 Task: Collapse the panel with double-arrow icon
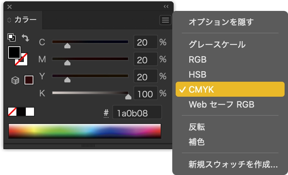click(x=166, y=6)
